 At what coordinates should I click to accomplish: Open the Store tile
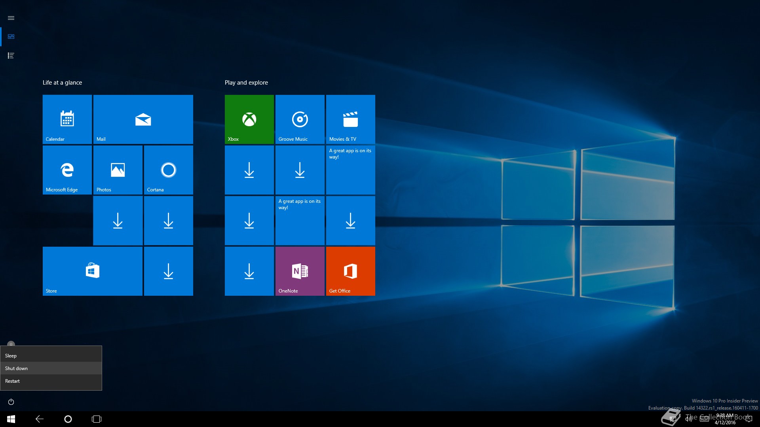click(x=93, y=271)
